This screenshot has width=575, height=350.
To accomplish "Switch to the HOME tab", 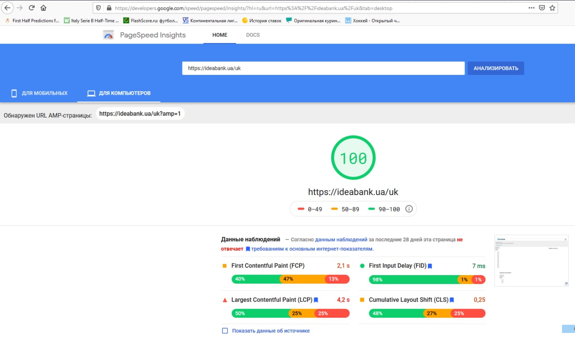I will tap(220, 35).
